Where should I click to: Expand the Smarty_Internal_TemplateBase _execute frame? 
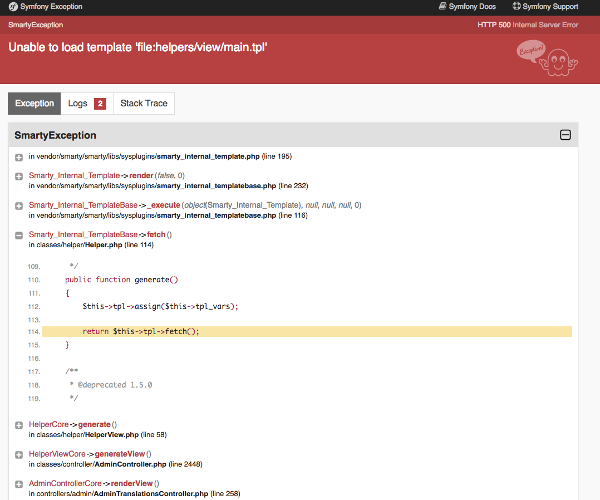tap(18, 205)
